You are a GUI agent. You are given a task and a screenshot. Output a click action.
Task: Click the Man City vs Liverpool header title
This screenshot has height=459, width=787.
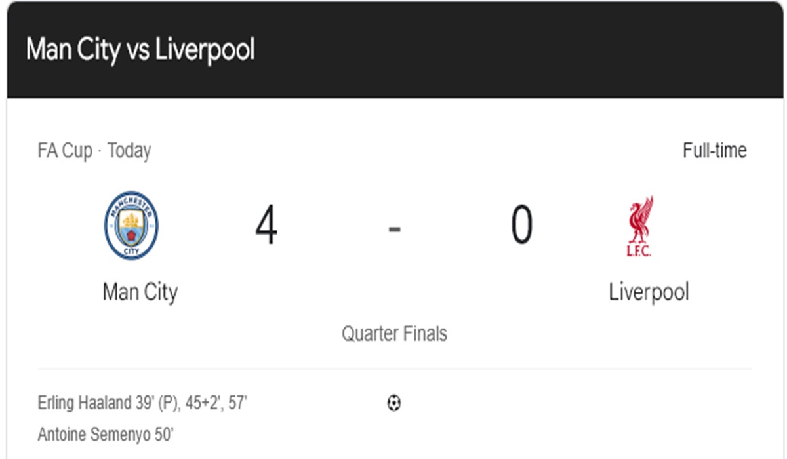point(140,50)
